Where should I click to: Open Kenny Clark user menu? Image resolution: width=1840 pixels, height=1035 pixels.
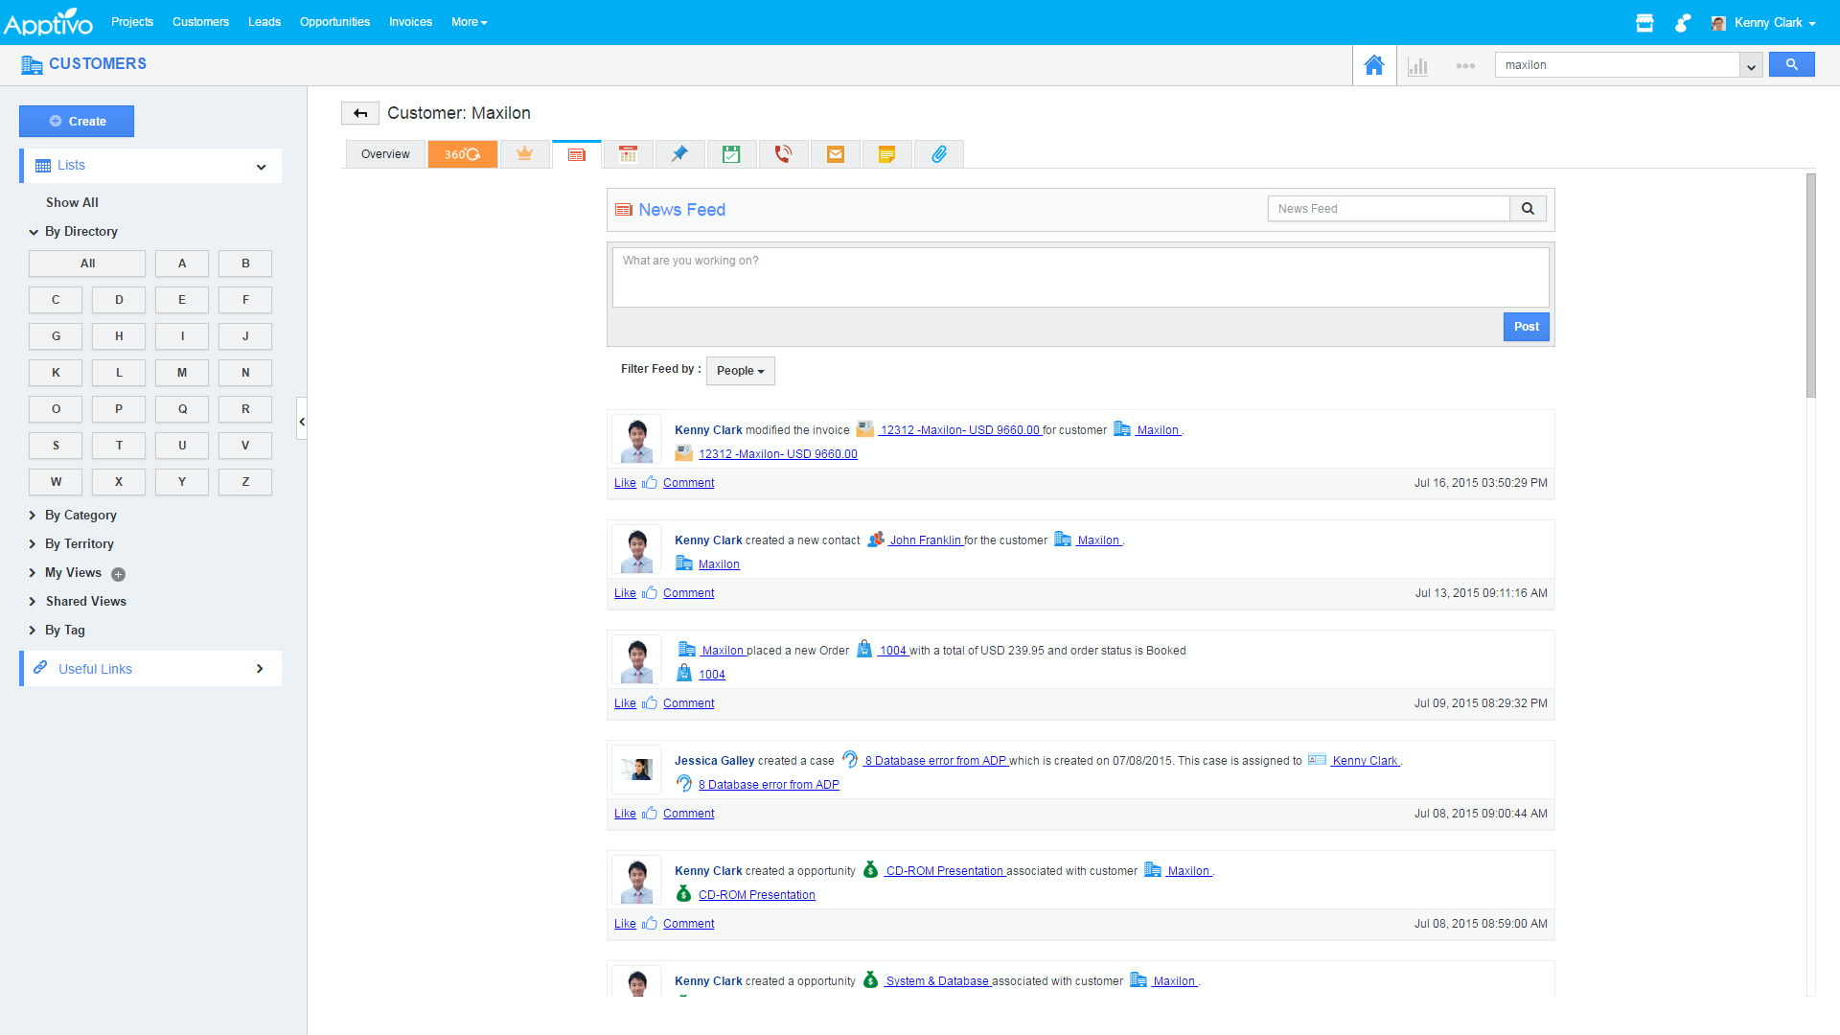[1763, 23]
